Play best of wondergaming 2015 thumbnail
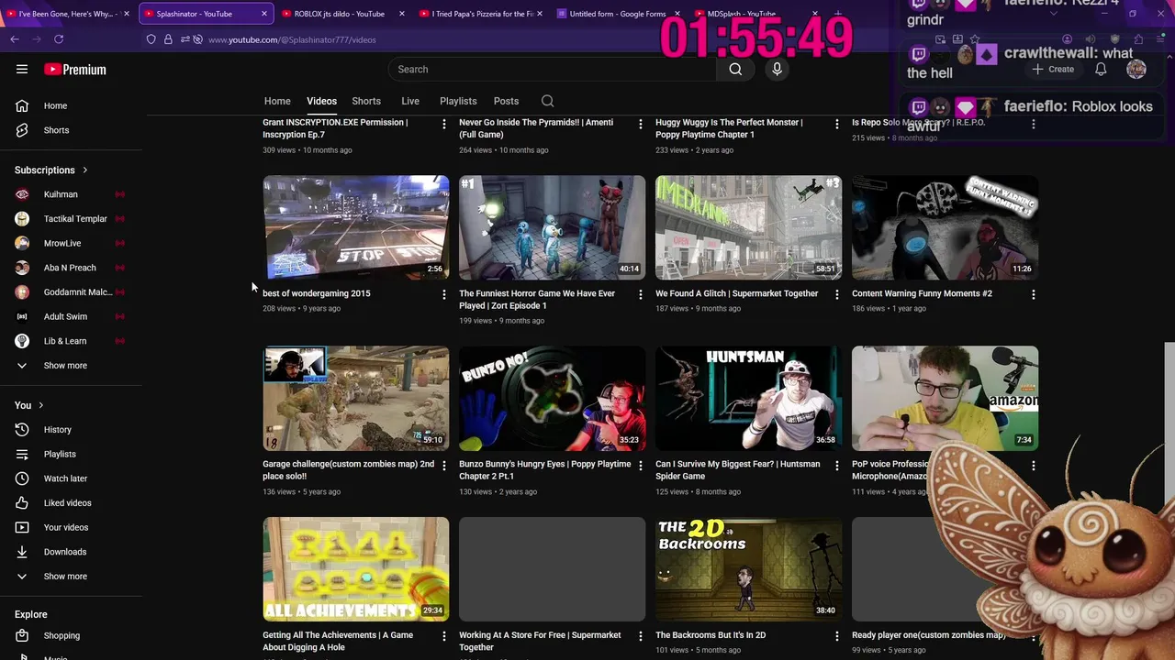Screen dimensions: 1175x660 [356, 227]
